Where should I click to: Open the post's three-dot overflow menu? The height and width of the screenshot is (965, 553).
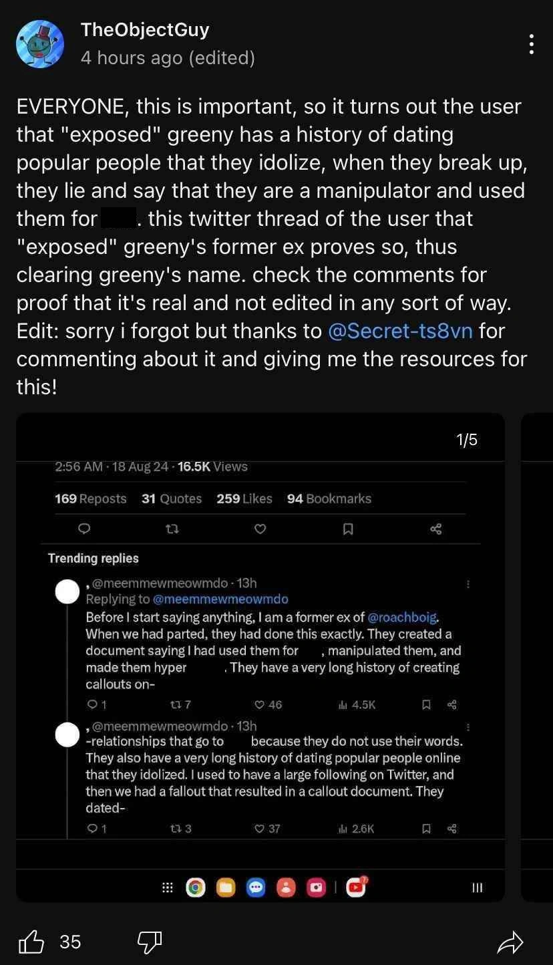click(x=531, y=44)
